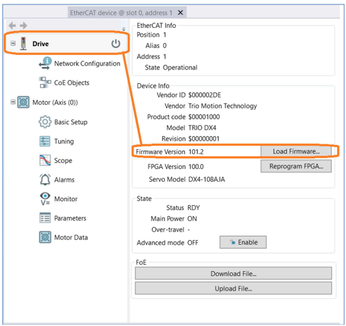Collapse the Motor (Axis (0)) node
The image size is (346, 326).
[x=13, y=102]
